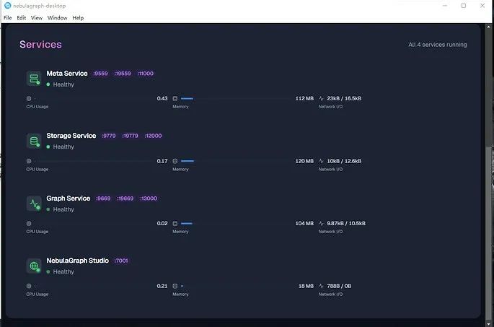
Task: Open the File menu
Action: [x=7, y=17]
